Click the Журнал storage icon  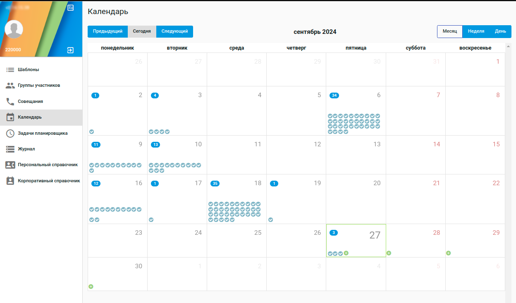pyautogui.click(x=10, y=149)
